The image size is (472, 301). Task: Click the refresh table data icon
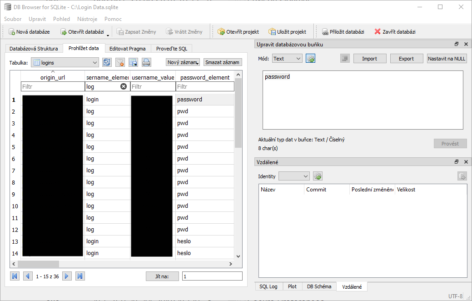[x=107, y=62]
